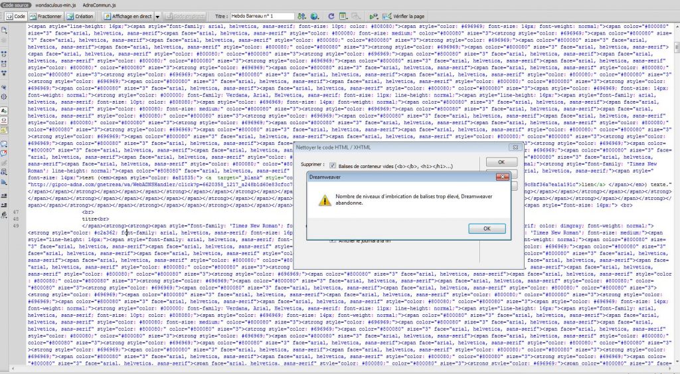Screen dimensions: 680x374
Task: Open the file management arrows icon
Action: (x=303, y=15)
